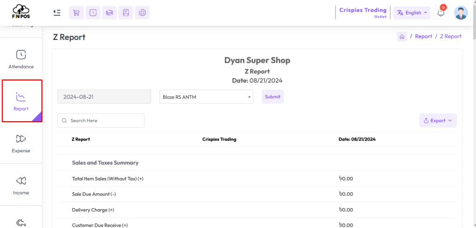The height and width of the screenshot is (228, 476).
Task: Open the Export dropdown
Action: 438,121
